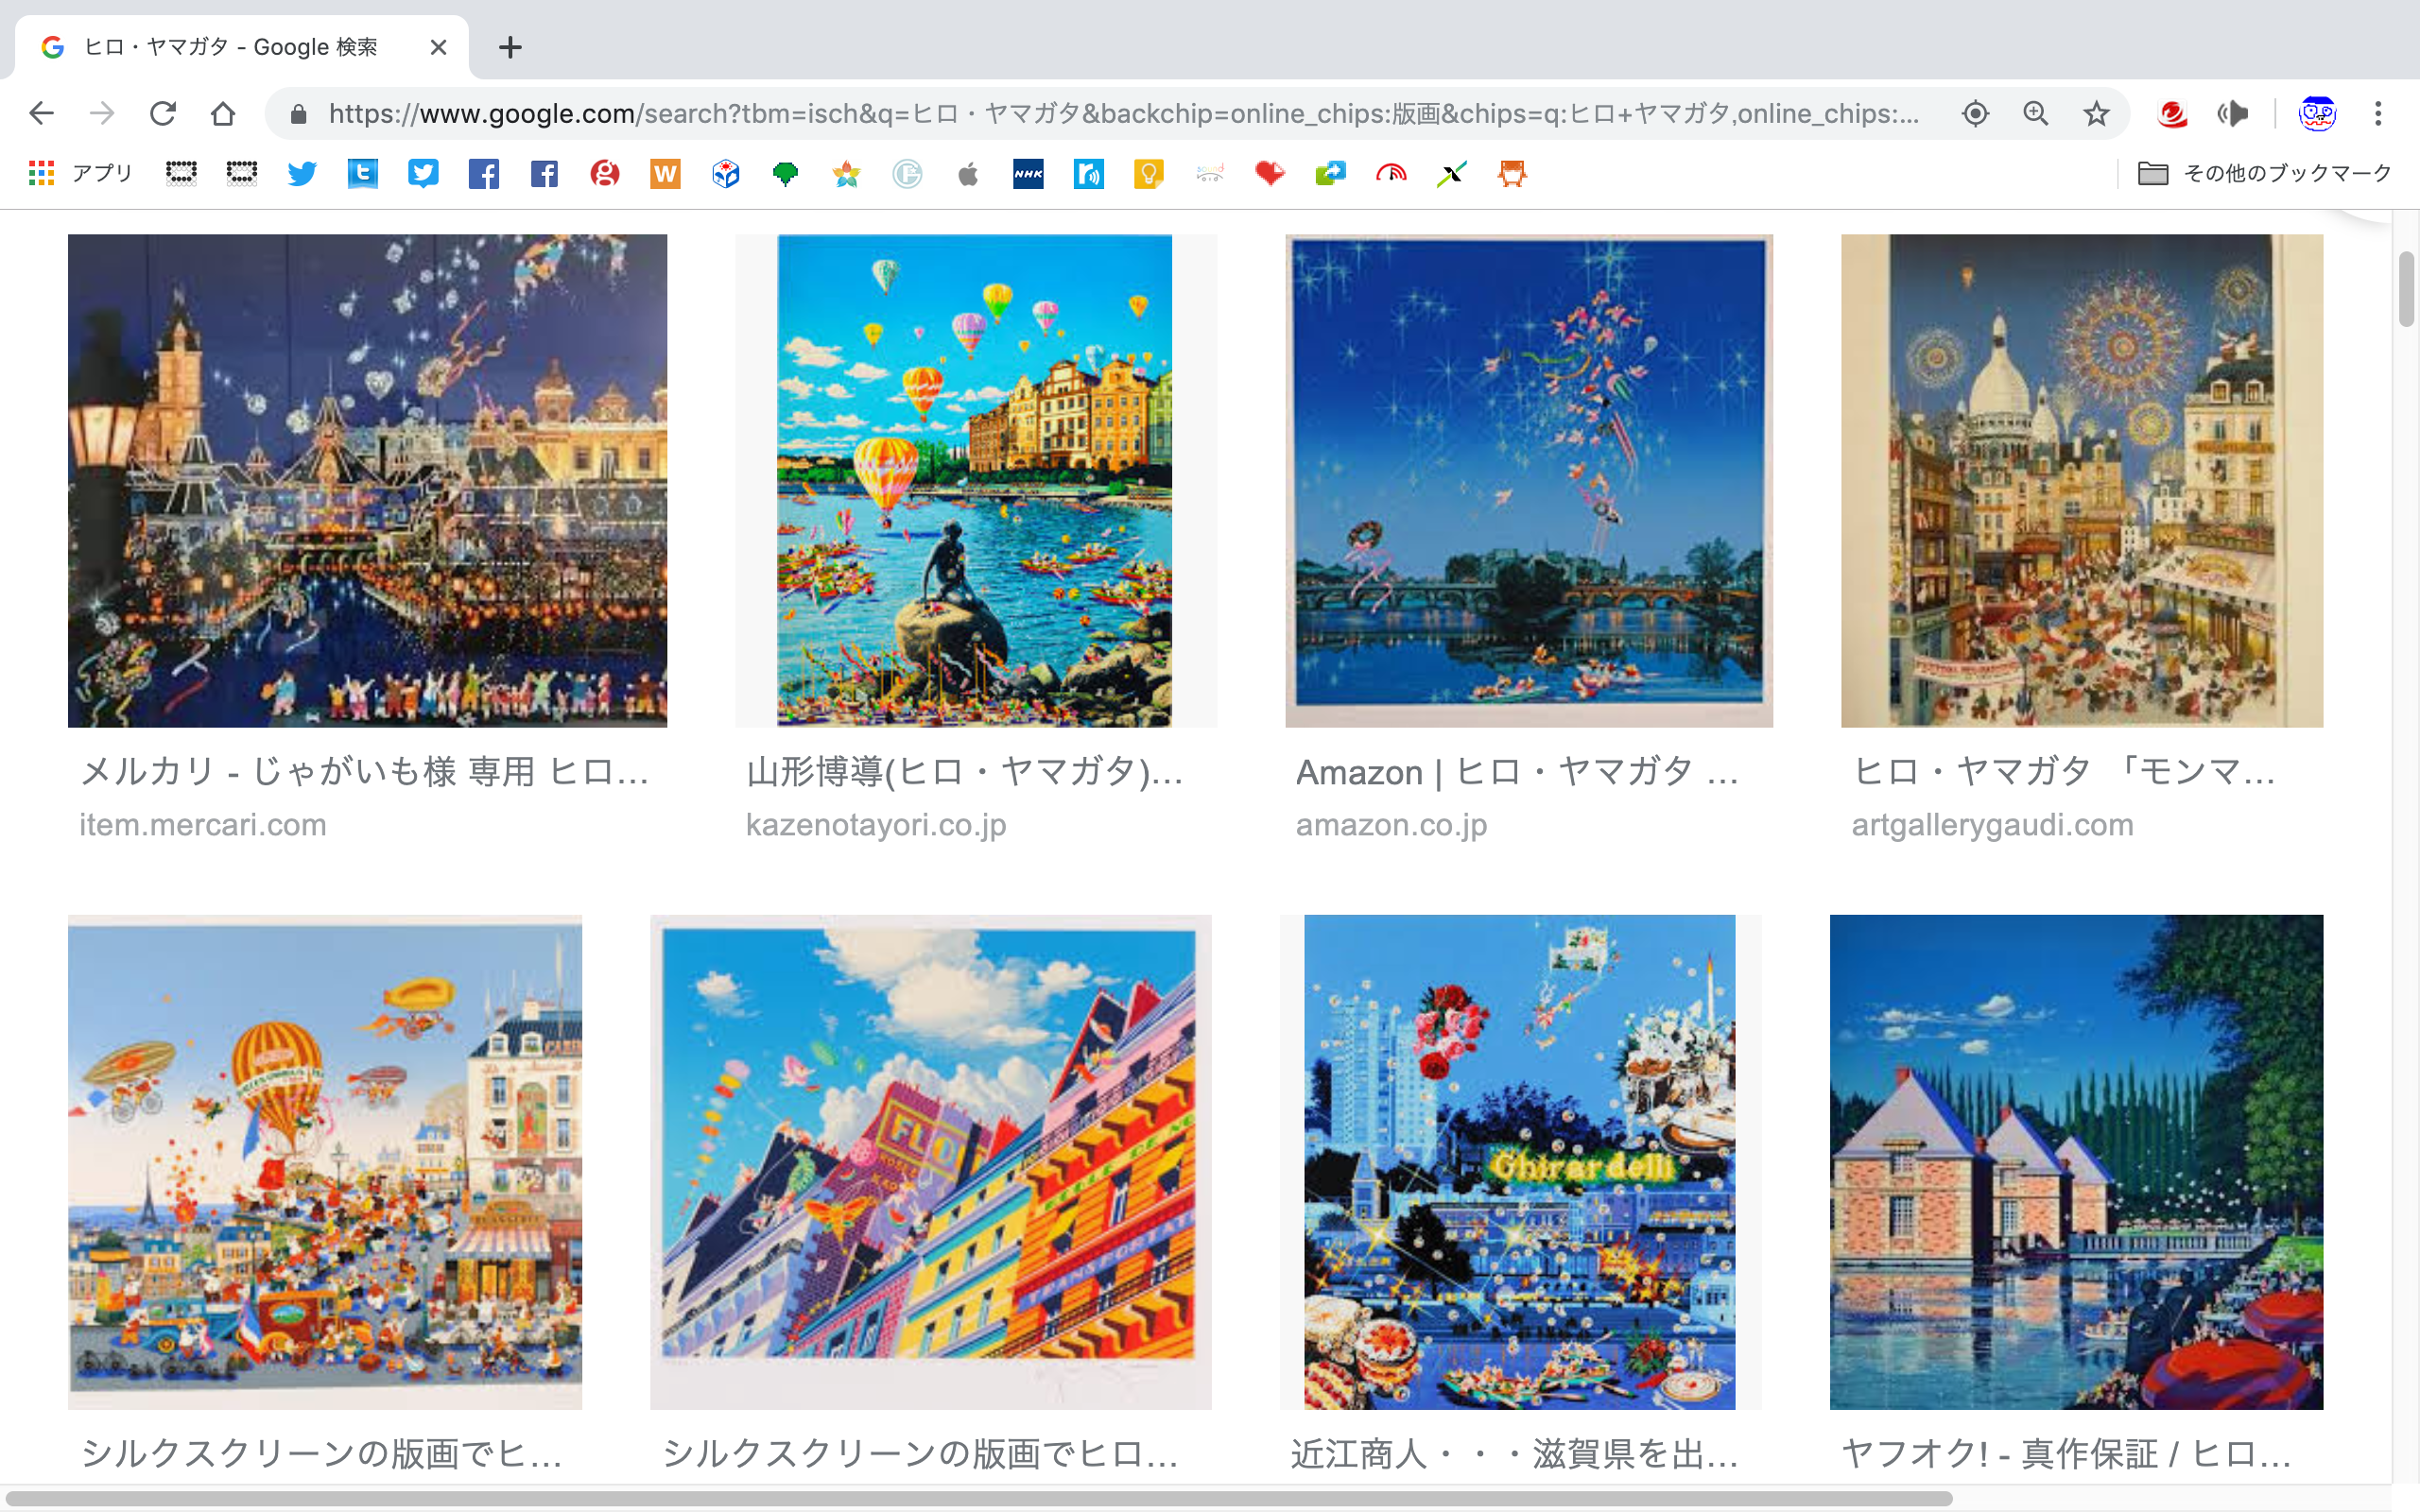Go back to the previous page

pos(41,114)
